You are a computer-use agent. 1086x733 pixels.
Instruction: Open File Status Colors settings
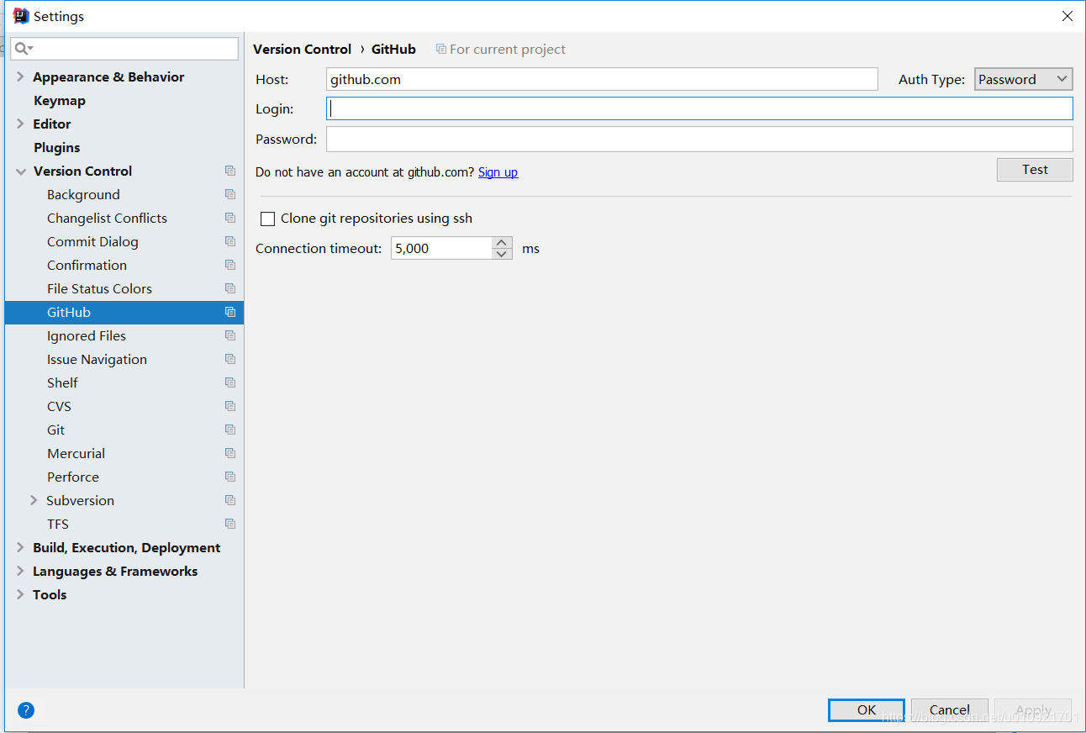99,288
